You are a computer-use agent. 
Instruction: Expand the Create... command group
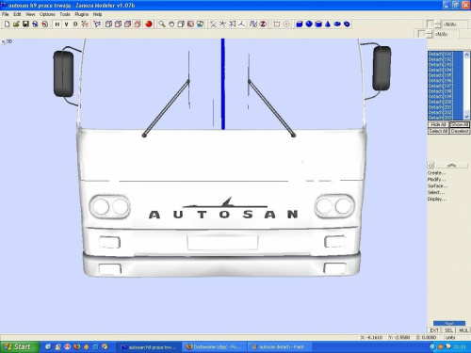436,173
